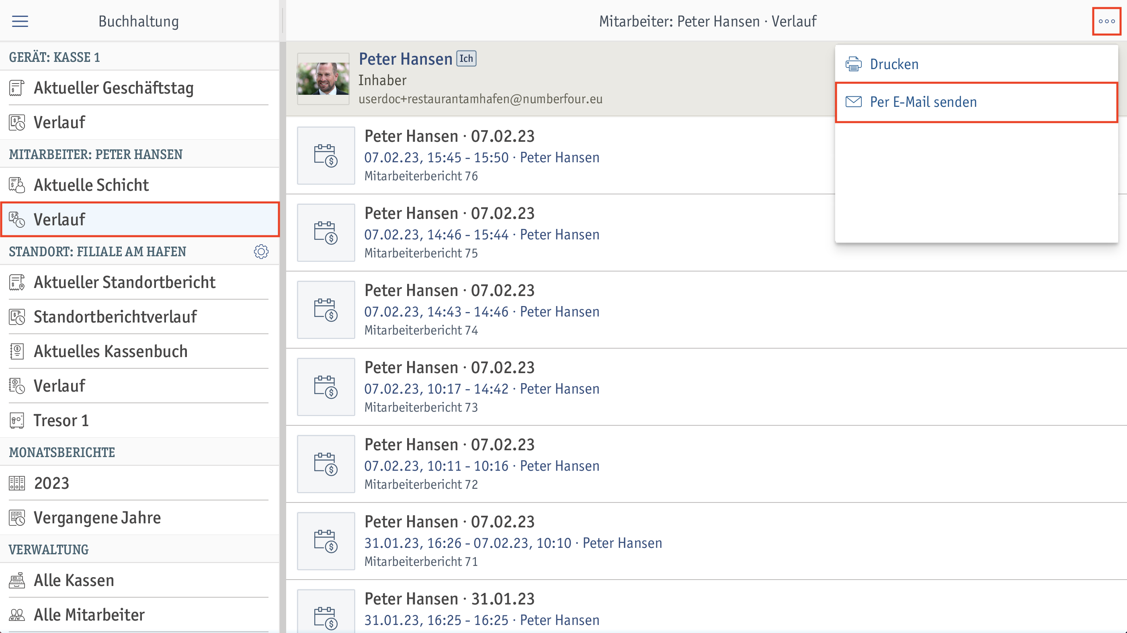Open Aktueller Standortbericht
The image size is (1127, 633).
[x=139, y=282]
